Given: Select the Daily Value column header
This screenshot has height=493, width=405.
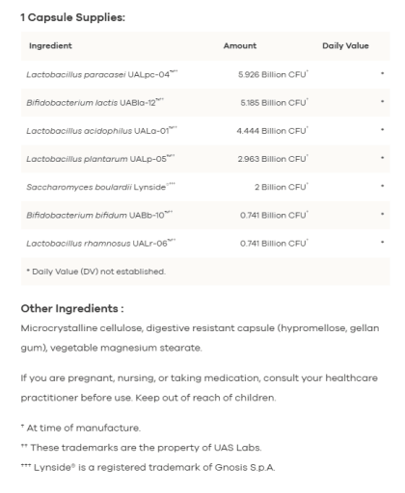Looking at the screenshot, I should [345, 46].
